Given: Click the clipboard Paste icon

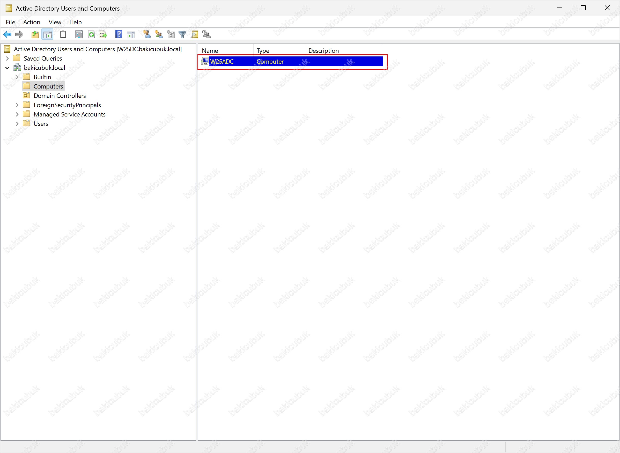Looking at the screenshot, I should (63, 34).
